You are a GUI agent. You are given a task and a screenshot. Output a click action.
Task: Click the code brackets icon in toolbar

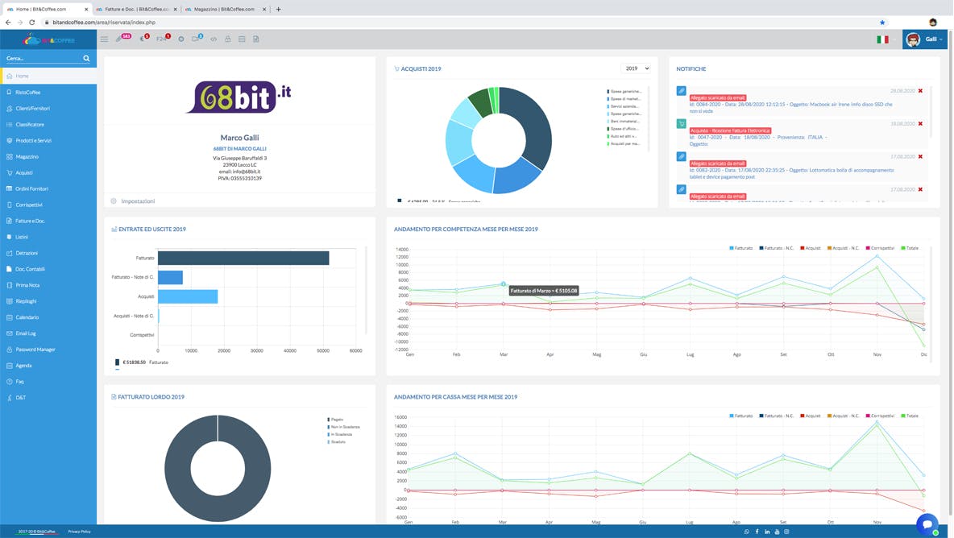tap(214, 39)
